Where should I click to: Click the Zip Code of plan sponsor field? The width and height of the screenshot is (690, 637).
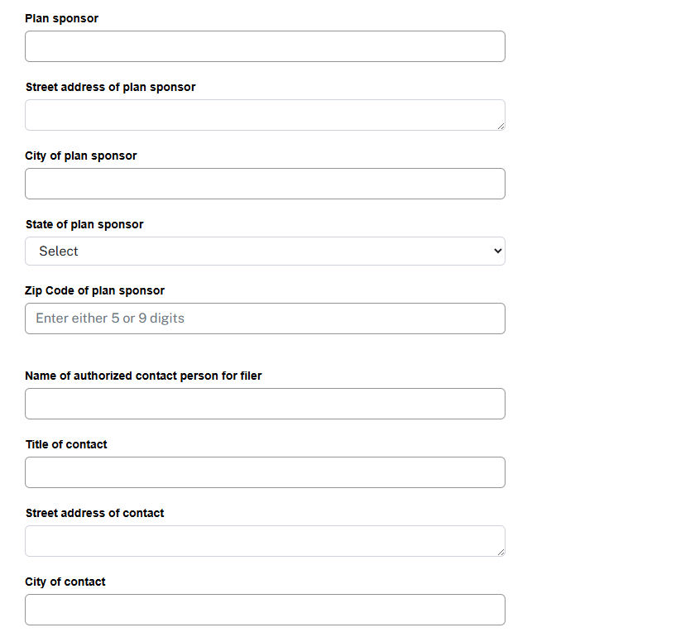265,318
